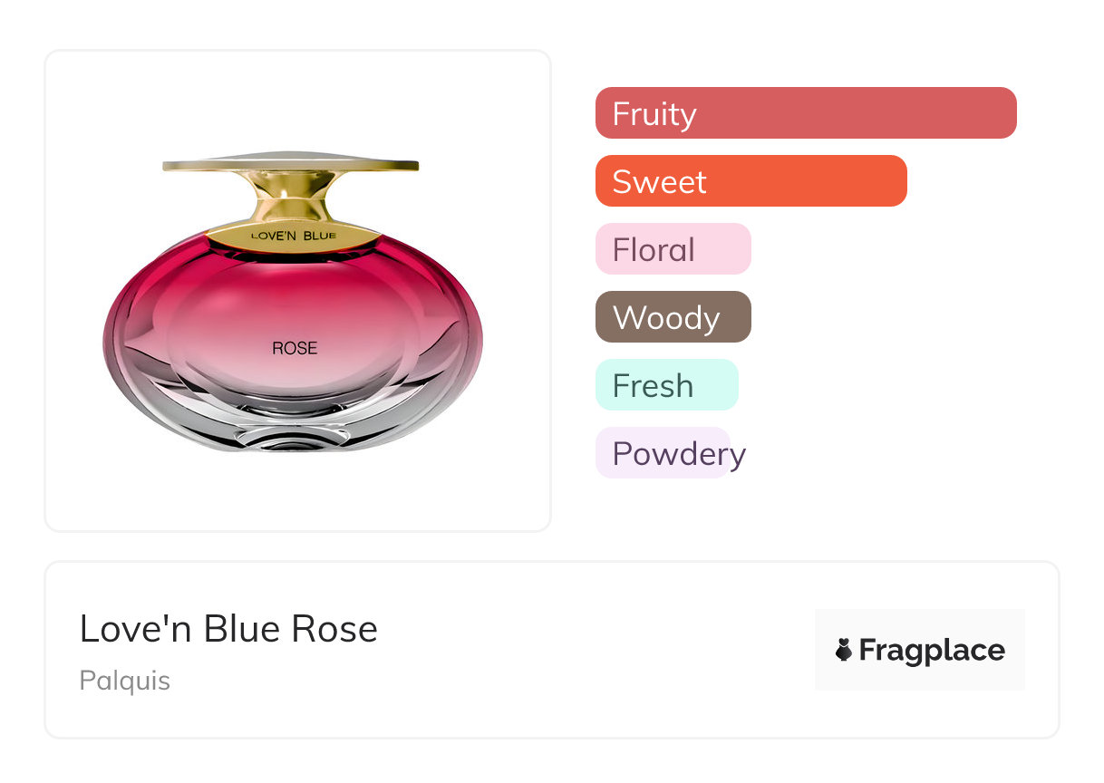Select the orange Sweet accord bar
The width and height of the screenshot is (1104, 783).
click(x=751, y=181)
